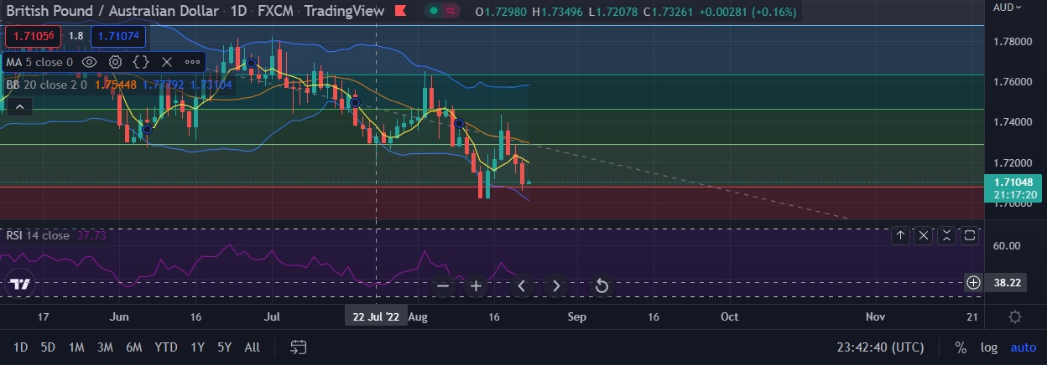This screenshot has height=365, width=1047.
Task: Select All time range
Action: (x=252, y=347)
